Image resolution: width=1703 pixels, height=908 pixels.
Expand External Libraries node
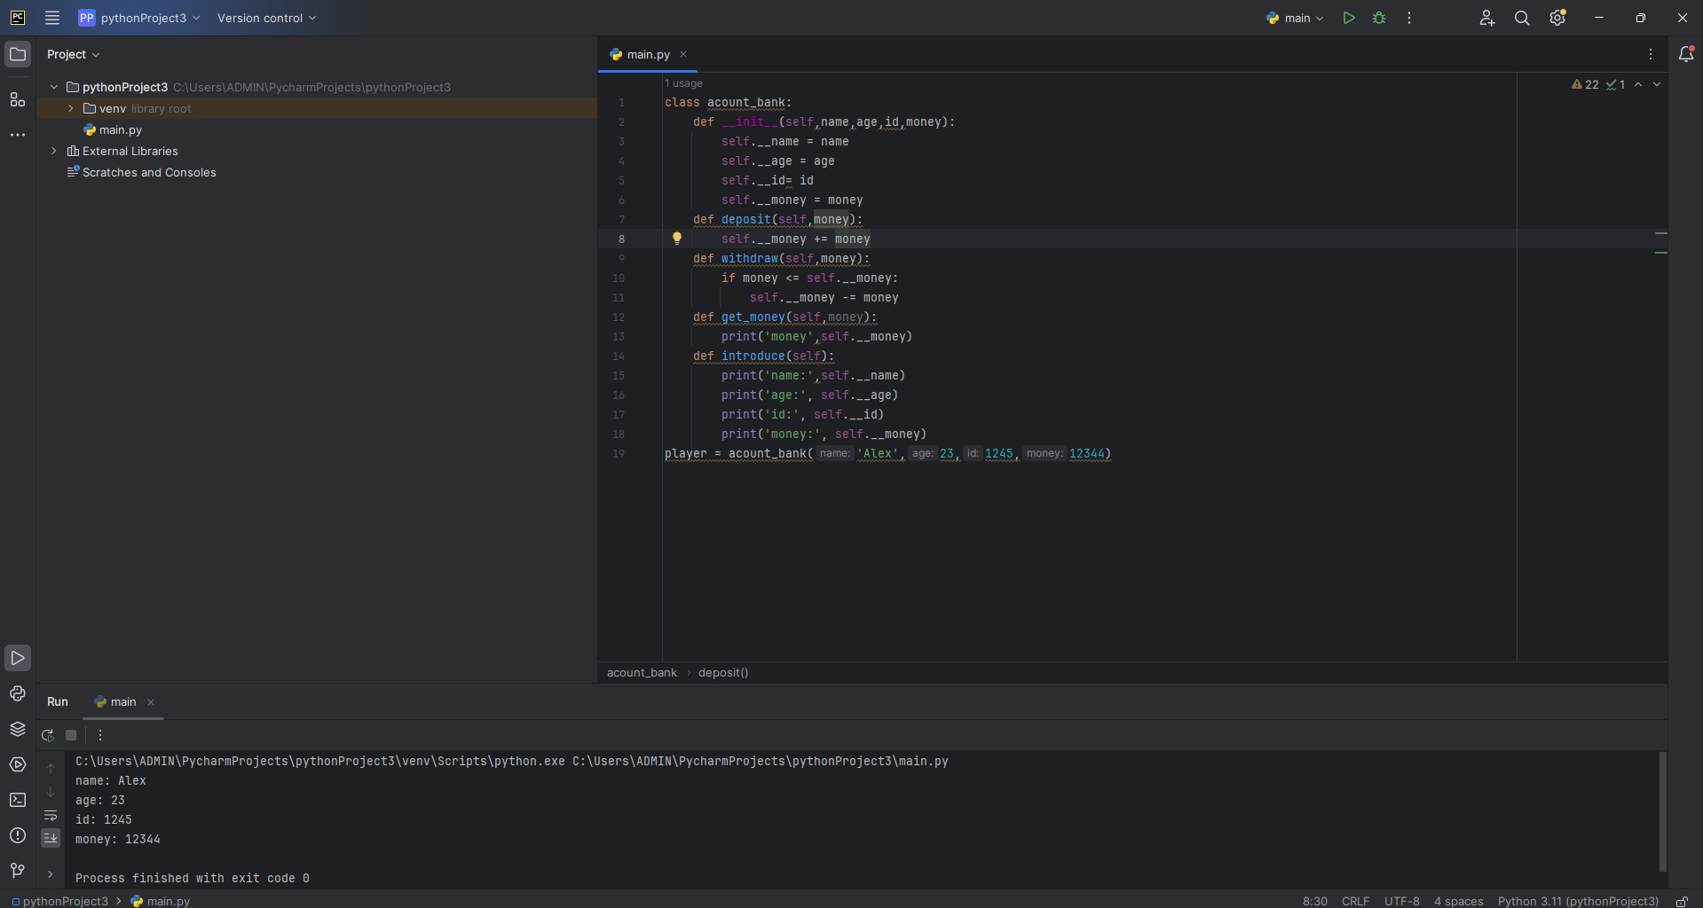[54, 151]
